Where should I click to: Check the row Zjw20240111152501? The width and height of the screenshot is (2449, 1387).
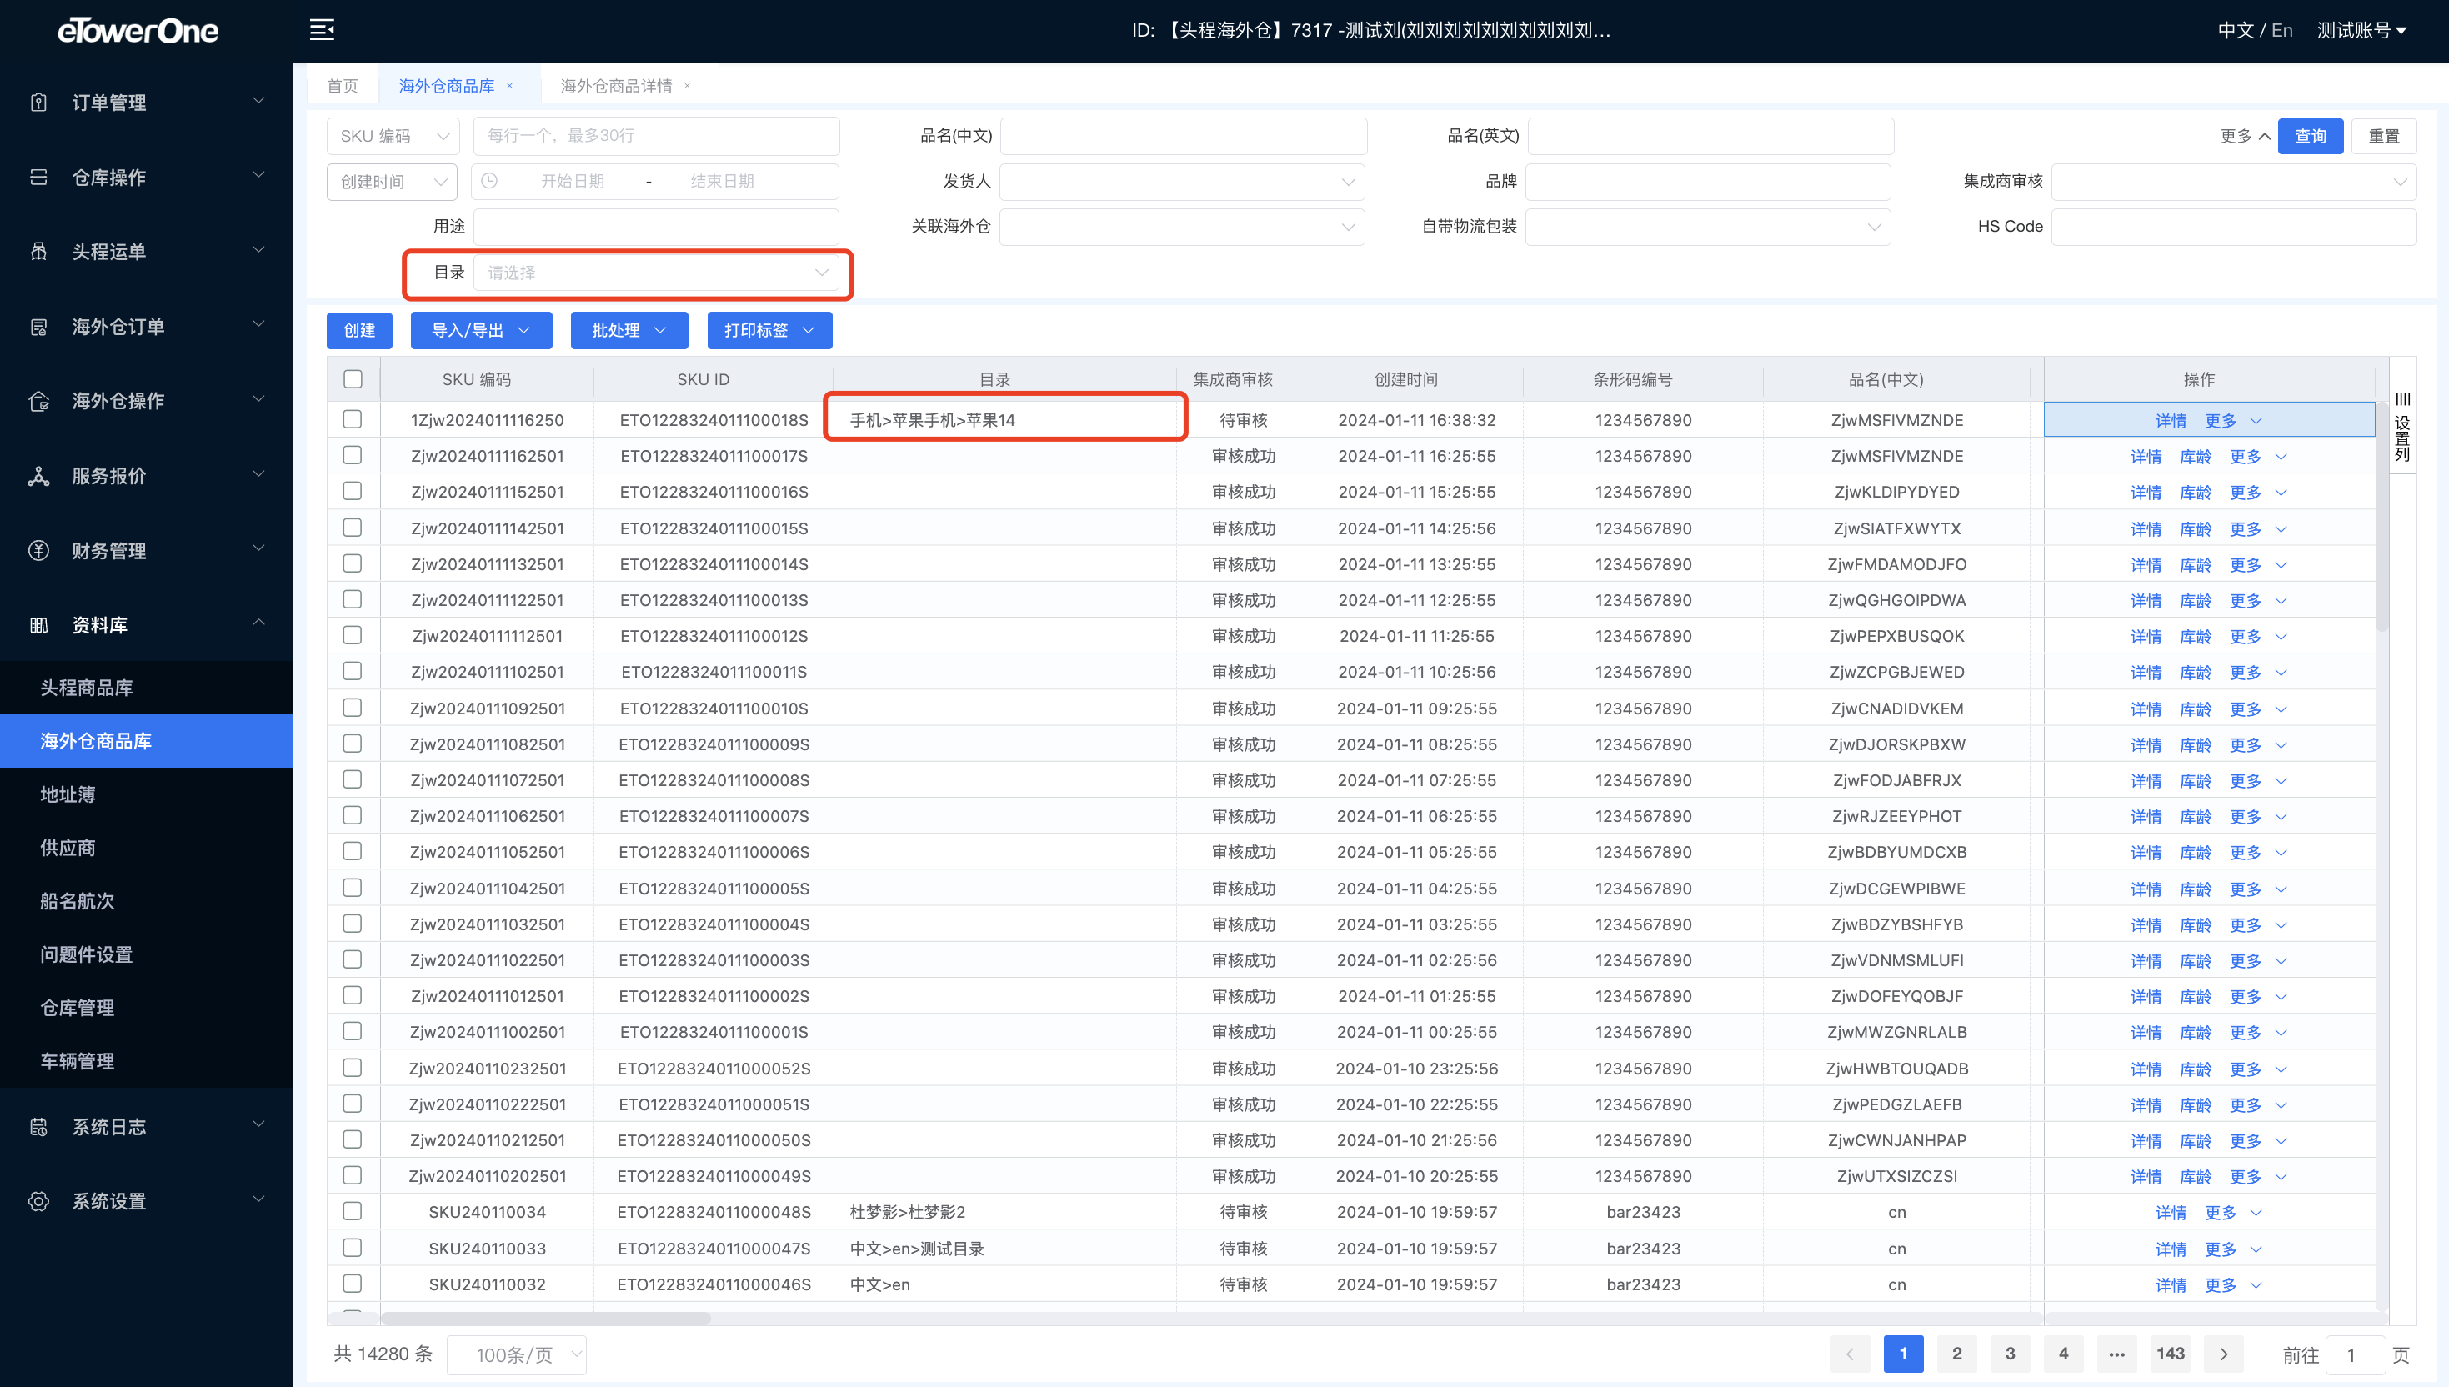(353, 492)
